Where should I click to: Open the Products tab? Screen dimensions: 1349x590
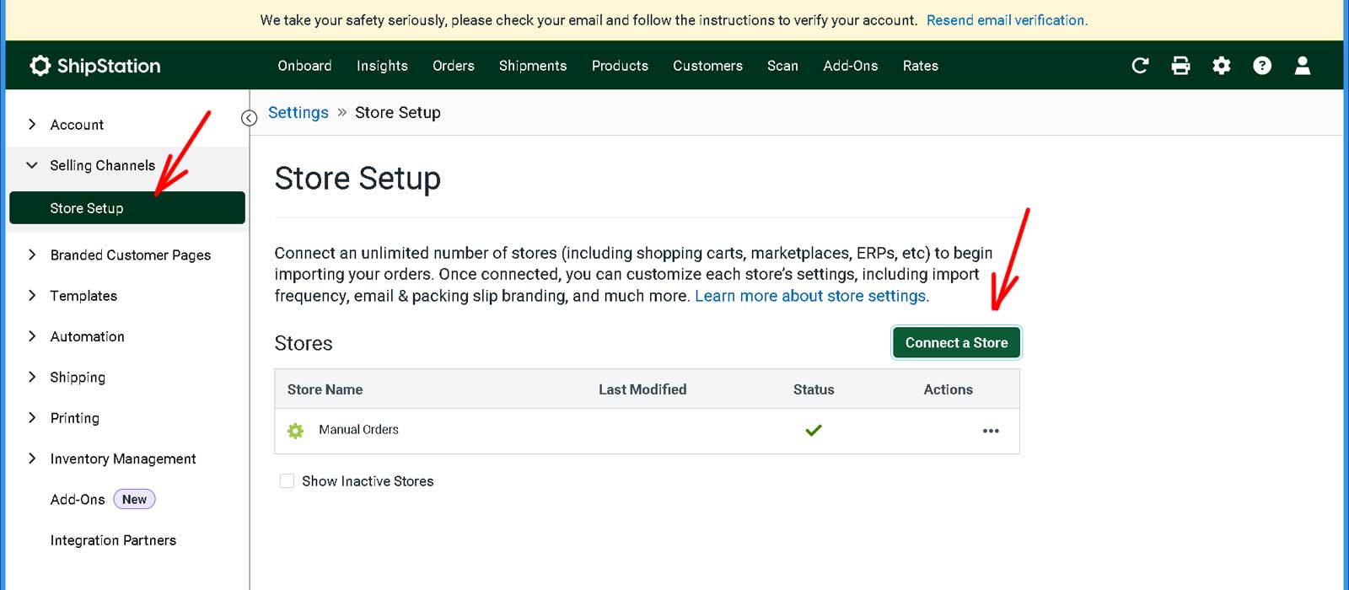620,66
